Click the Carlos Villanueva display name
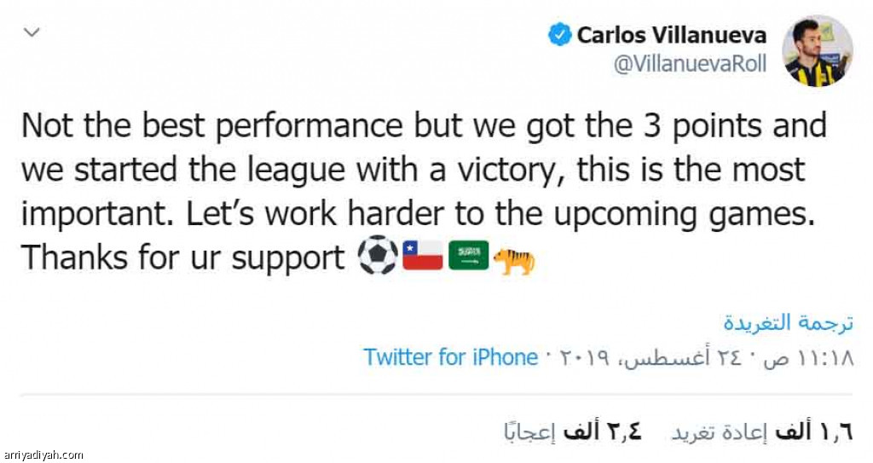 (x=672, y=35)
